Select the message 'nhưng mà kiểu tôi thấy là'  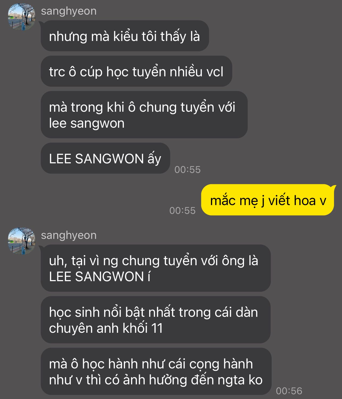click(125, 36)
